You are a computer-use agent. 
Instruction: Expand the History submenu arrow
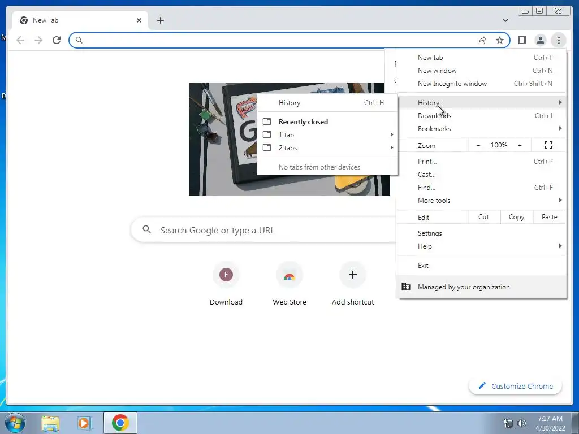click(x=560, y=102)
